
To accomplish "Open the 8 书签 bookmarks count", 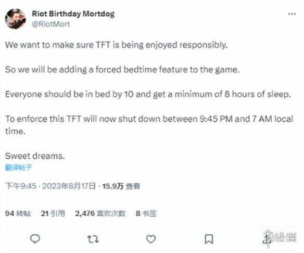I will click(x=146, y=213).
